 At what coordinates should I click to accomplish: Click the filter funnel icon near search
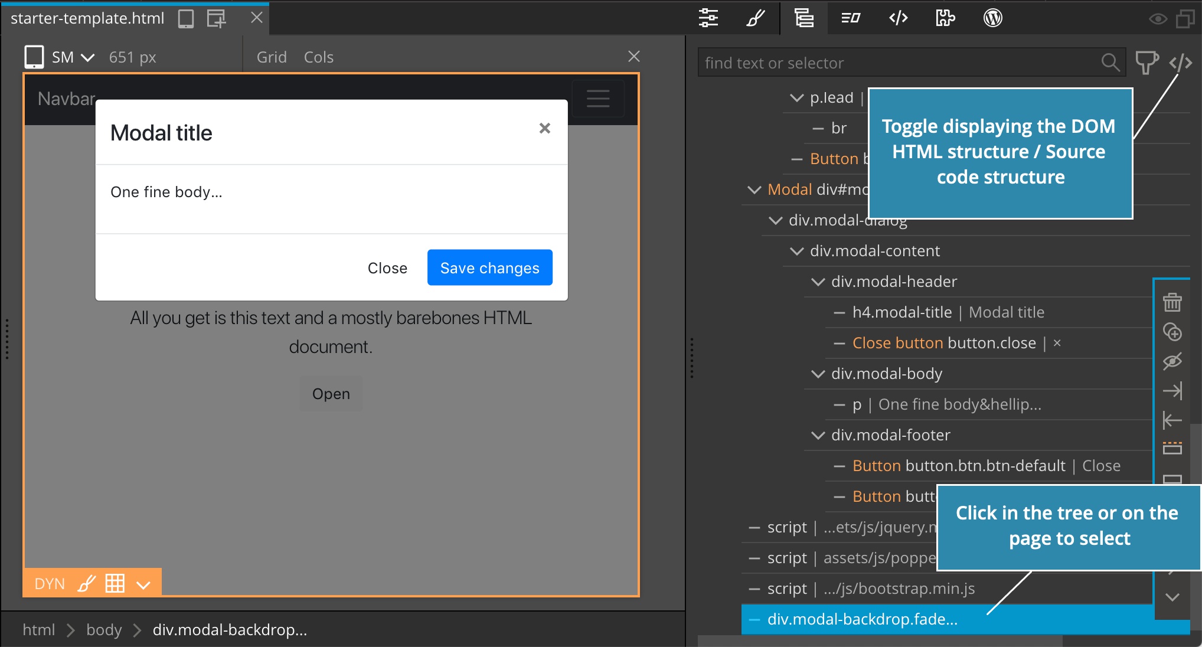point(1147,63)
